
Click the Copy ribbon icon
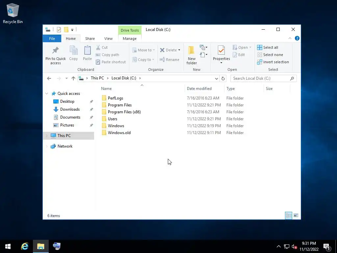73,50
